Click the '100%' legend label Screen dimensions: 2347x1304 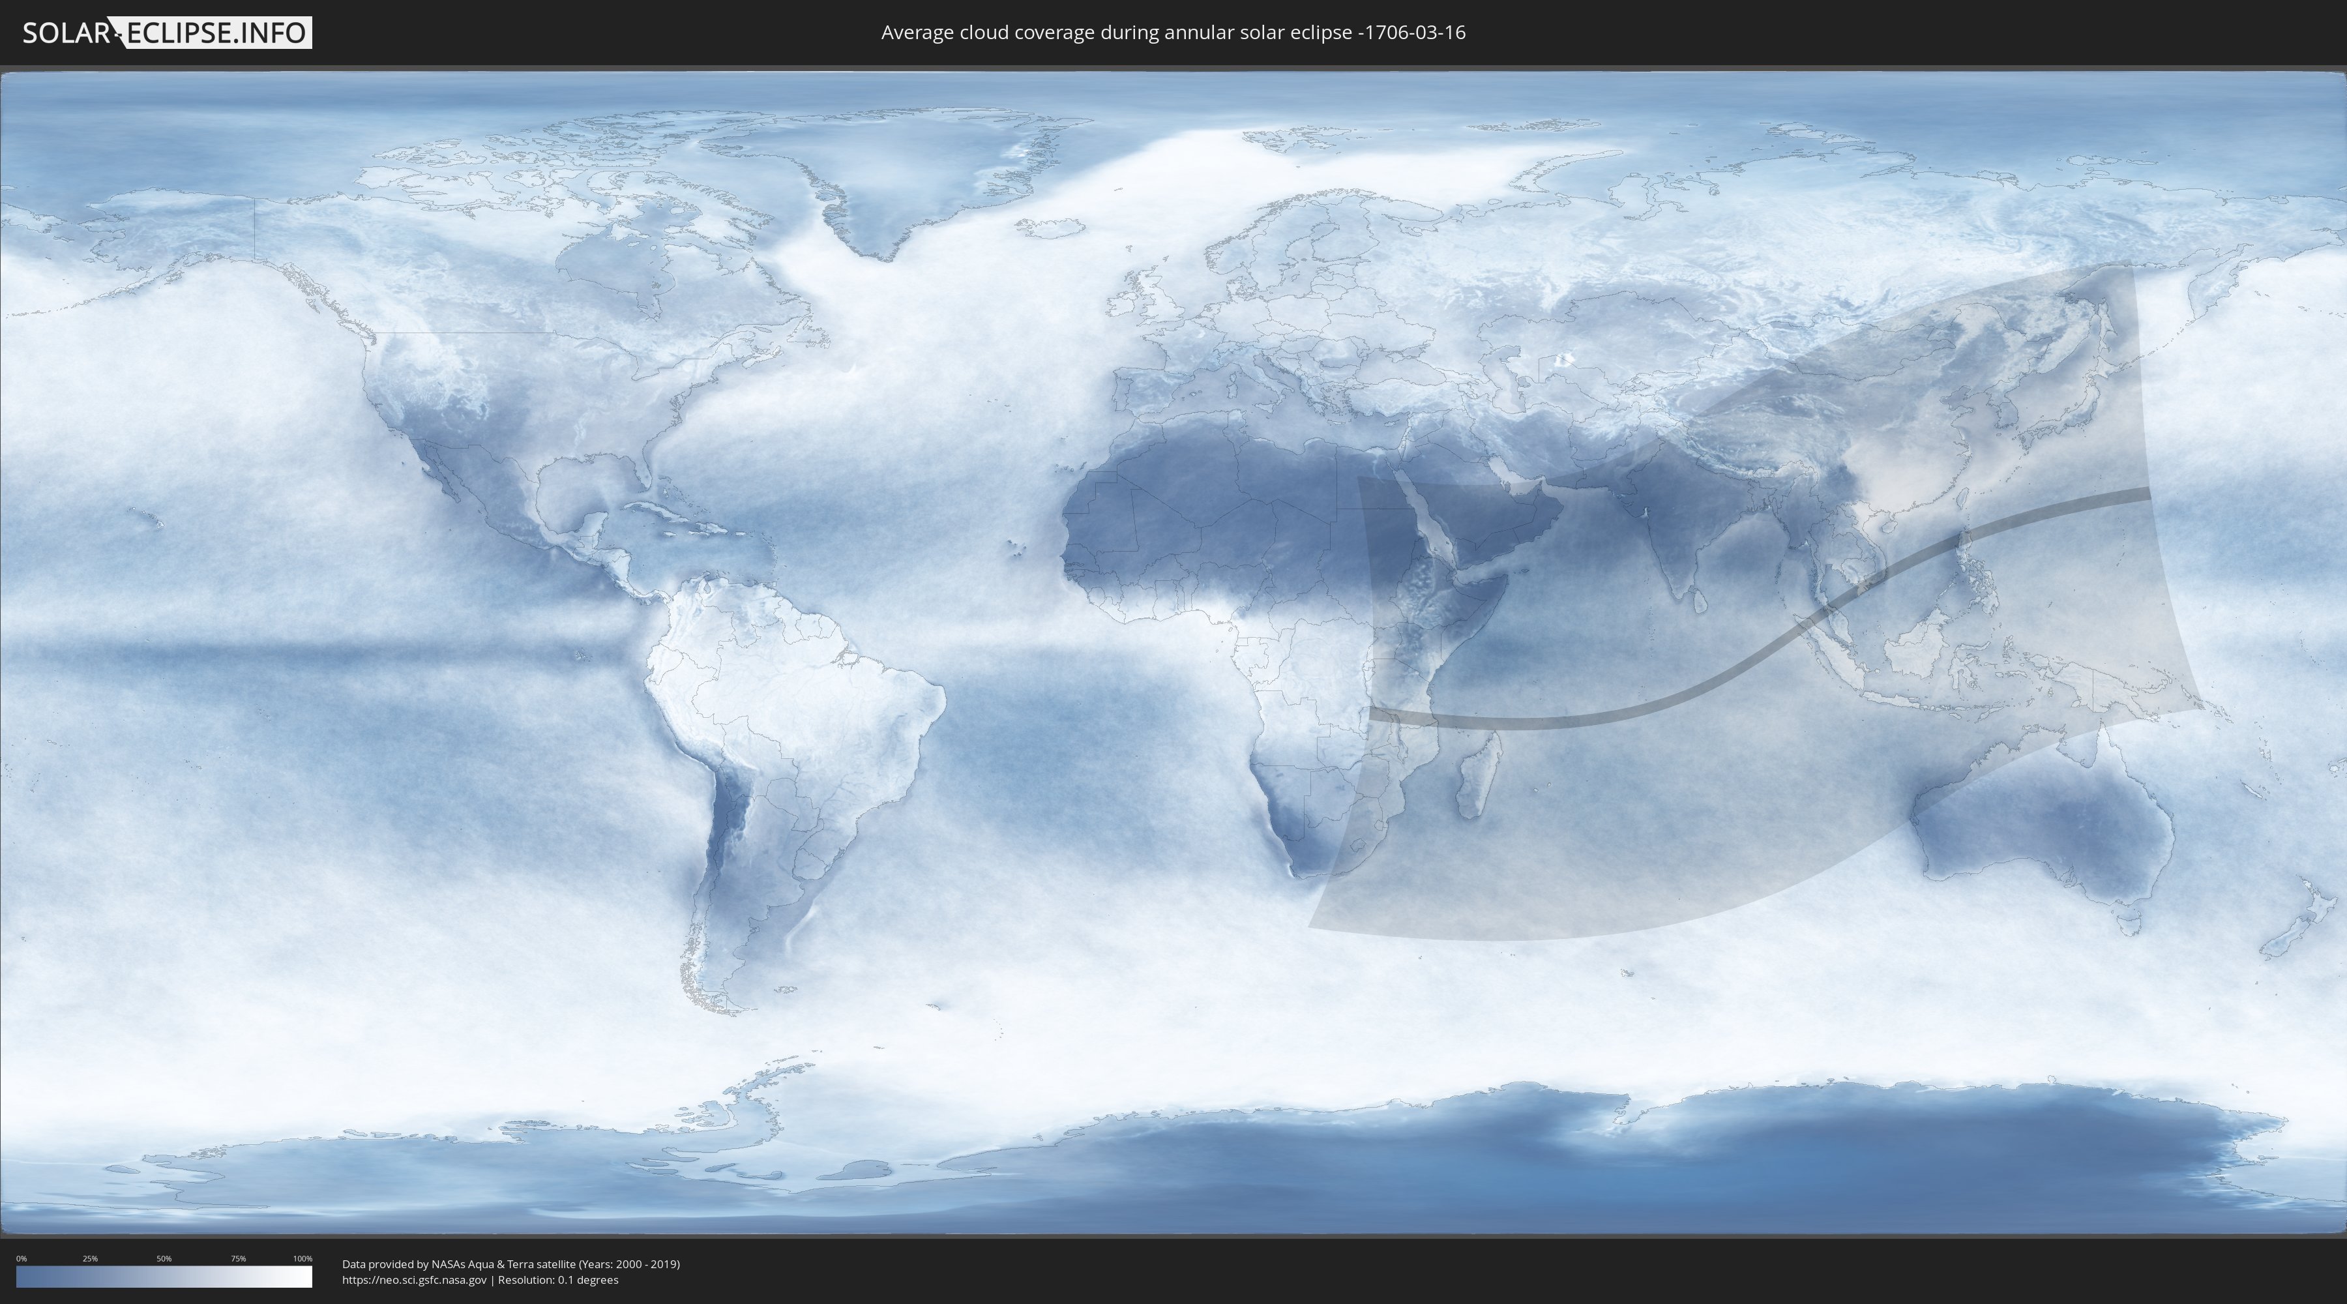303,1258
